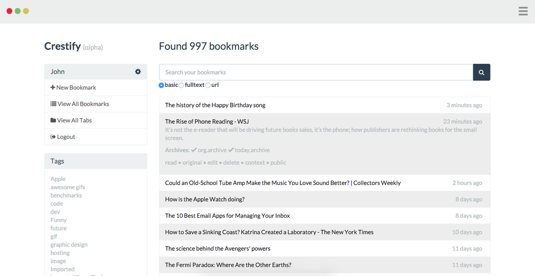Click the plus icon for New Bookmark

[x=53, y=87]
